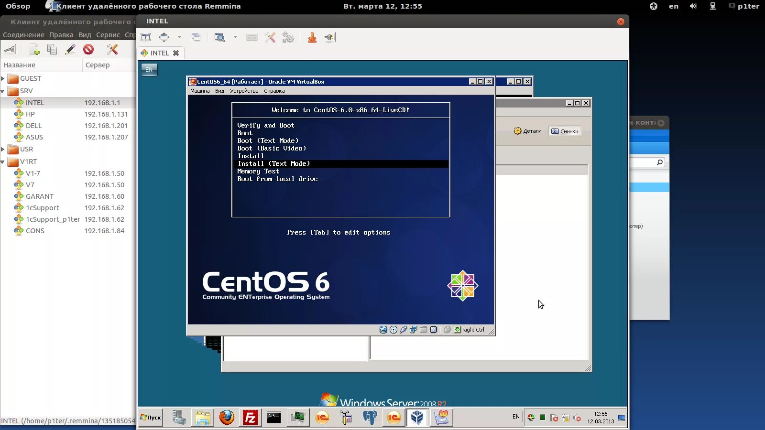The width and height of the screenshot is (765, 430).
Task: Open the Соединение menu in Remmina
Action: pos(23,35)
